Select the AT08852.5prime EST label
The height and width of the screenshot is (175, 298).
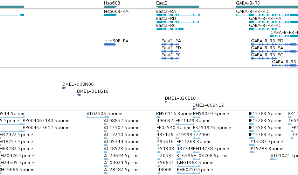coord(122,121)
